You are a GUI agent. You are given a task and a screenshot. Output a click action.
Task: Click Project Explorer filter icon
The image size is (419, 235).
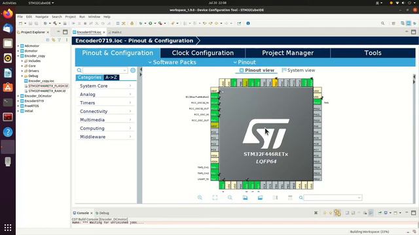(60, 40)
